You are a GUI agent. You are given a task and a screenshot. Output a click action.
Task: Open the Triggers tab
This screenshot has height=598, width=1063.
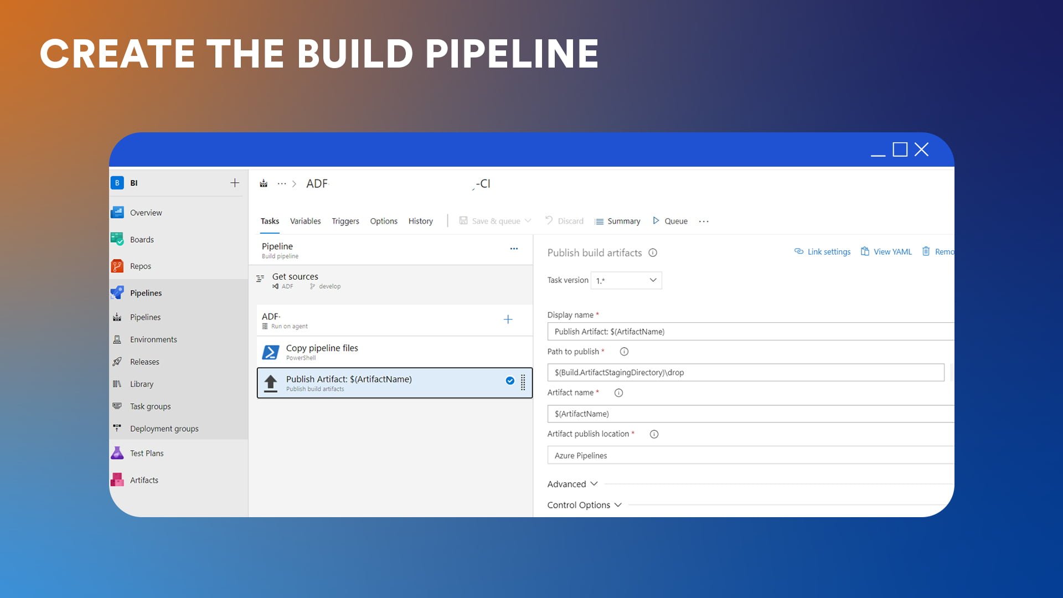pyautogui.click(x=345, y=221)
